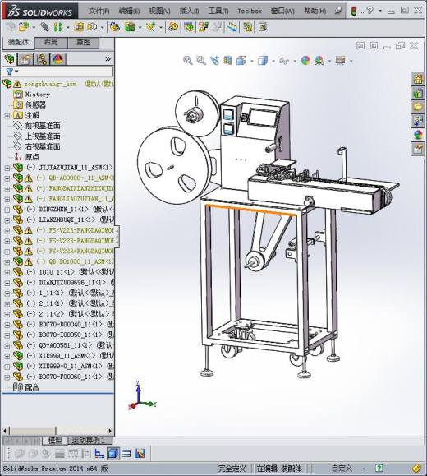Pin the menu bar with pushpin
Screen dimensions: 427x476
click(337, 11)
